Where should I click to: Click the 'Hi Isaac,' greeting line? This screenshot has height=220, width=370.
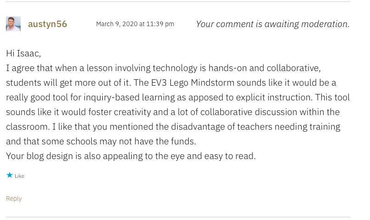pos(23,53)
